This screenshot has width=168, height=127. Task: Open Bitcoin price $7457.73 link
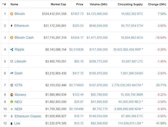pyautogui.click(x=77, y=14)
